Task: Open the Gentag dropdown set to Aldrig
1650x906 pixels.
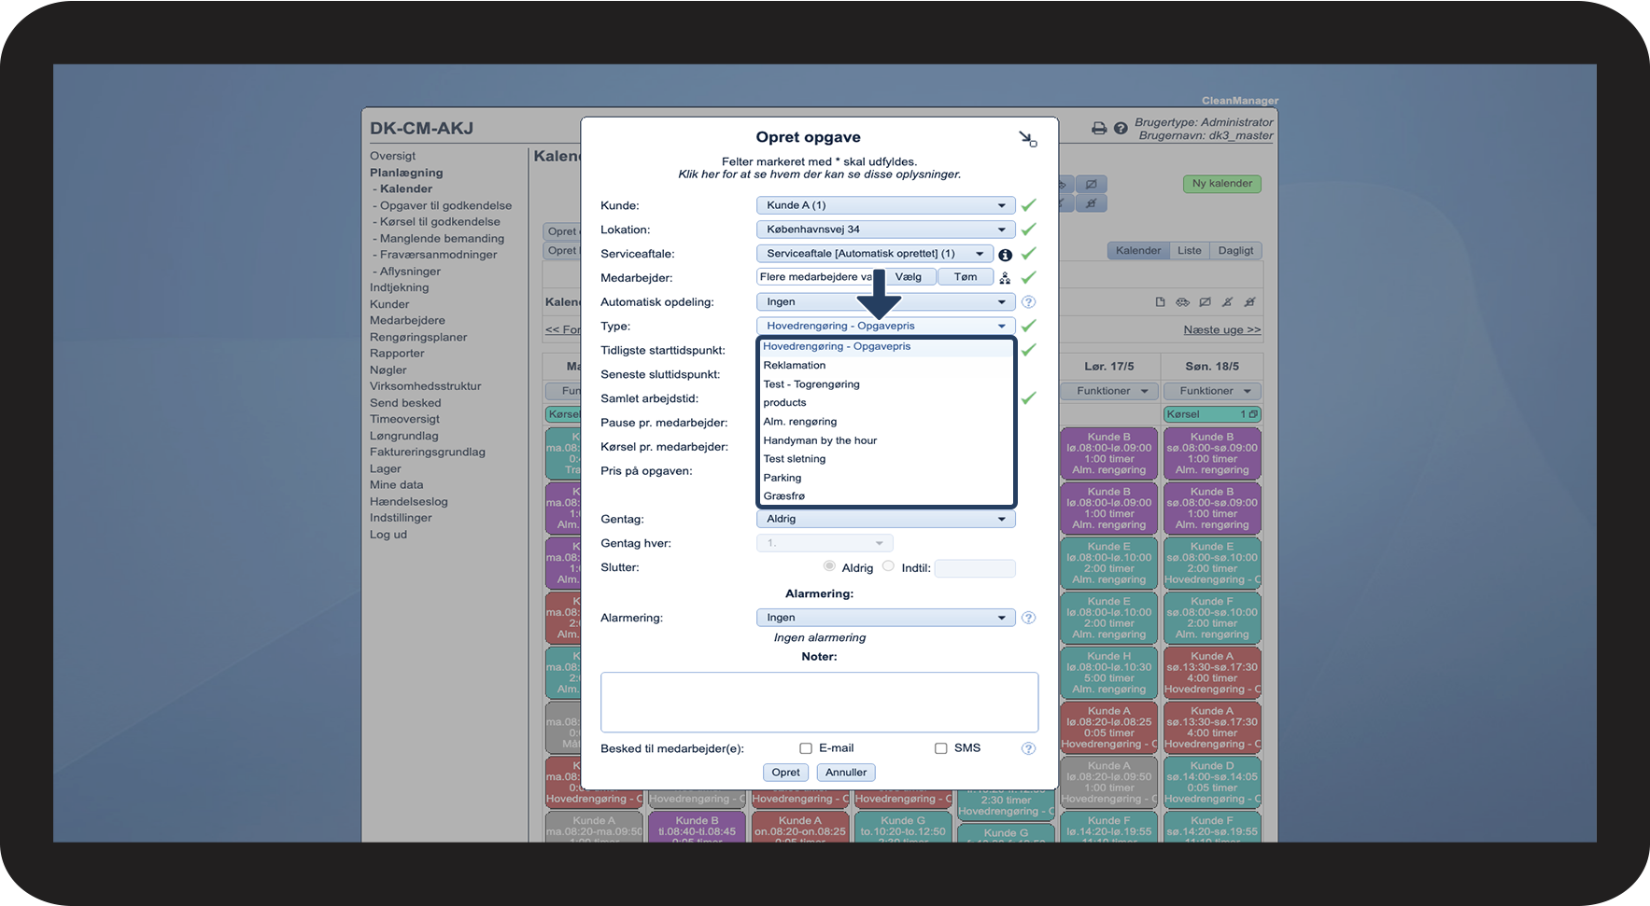Action: point(885,520)
